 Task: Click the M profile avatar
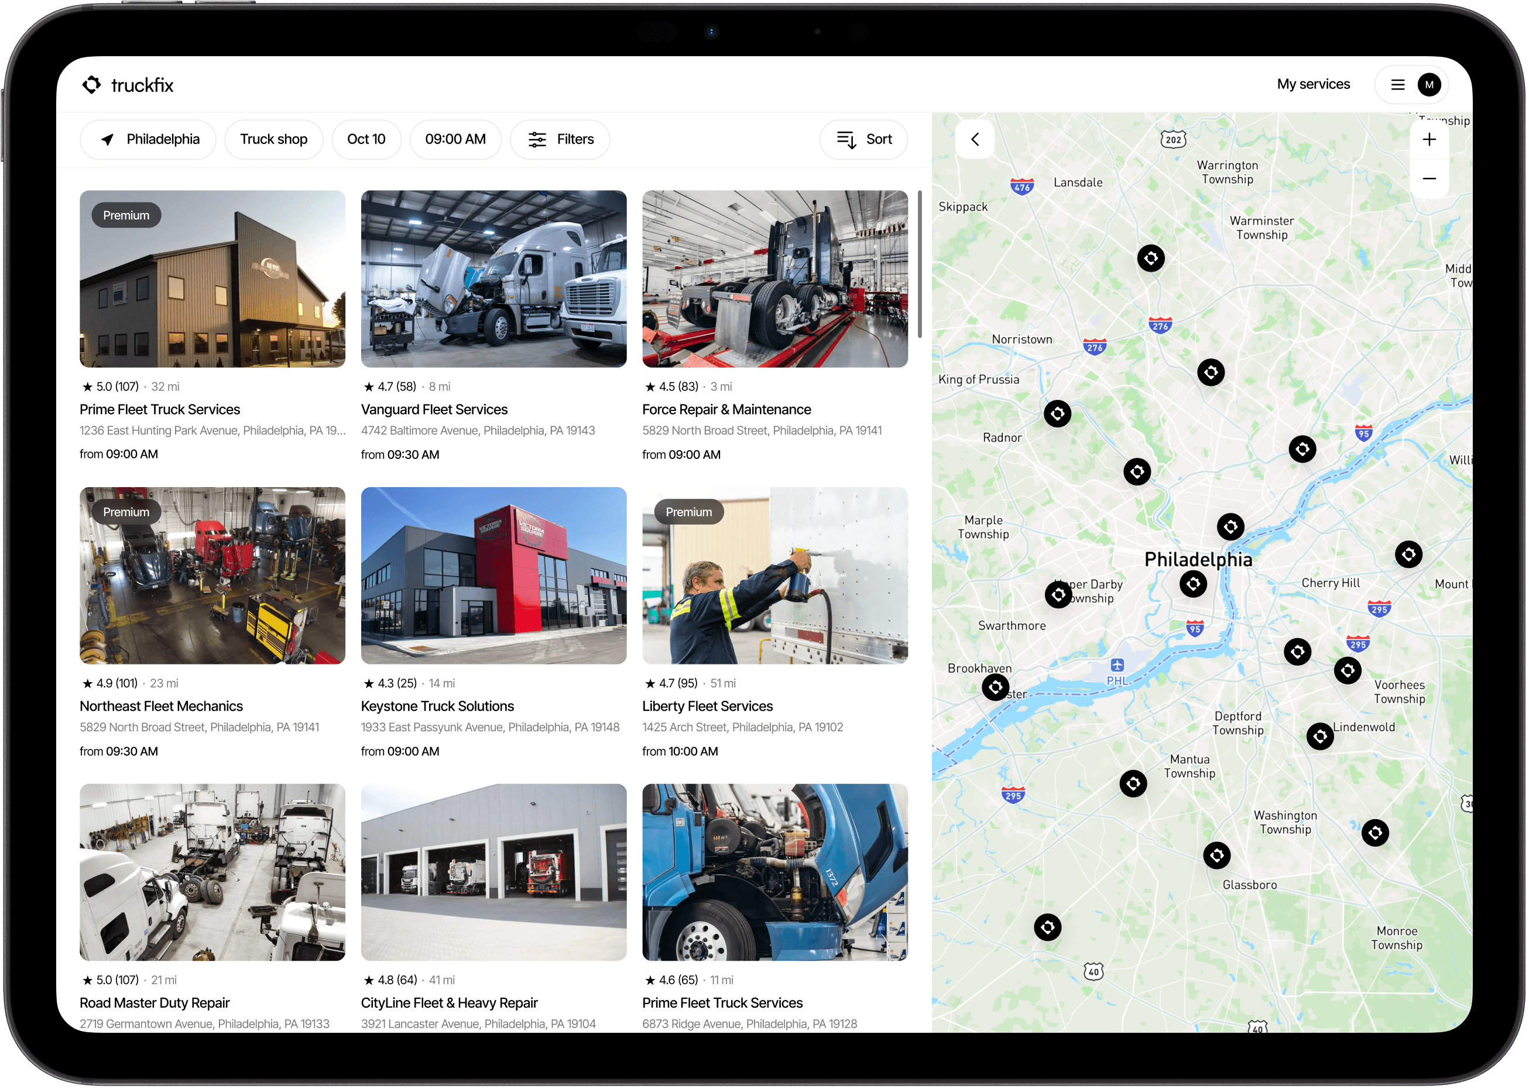1429,84
